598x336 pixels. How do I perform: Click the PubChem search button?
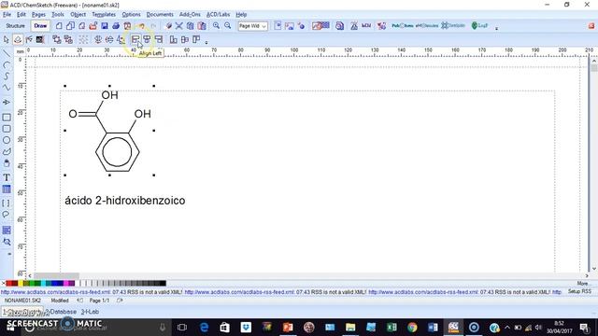click(x=403, y=26)
